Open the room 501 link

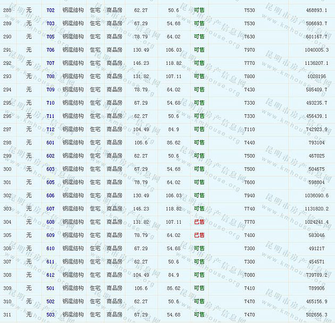tap(51, 288)
